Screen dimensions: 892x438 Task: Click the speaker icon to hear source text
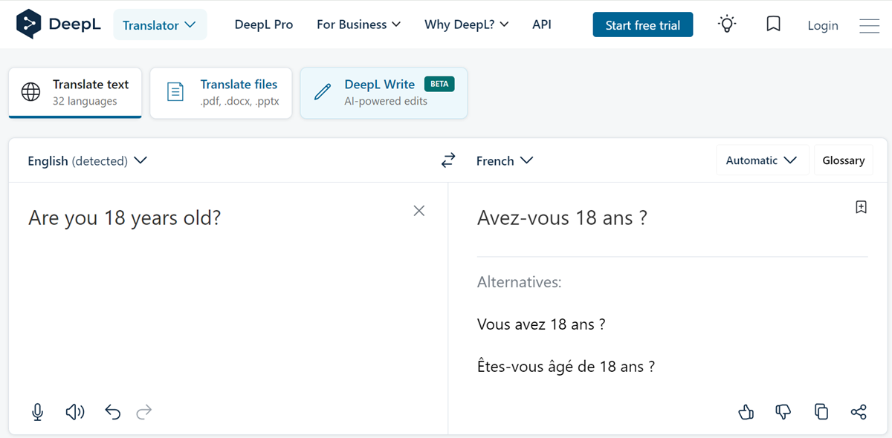tap(74, 412)
